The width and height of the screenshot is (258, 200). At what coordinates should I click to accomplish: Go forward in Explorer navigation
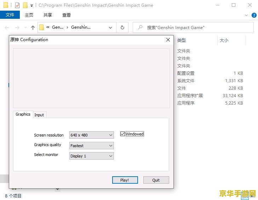pos(17,28)
